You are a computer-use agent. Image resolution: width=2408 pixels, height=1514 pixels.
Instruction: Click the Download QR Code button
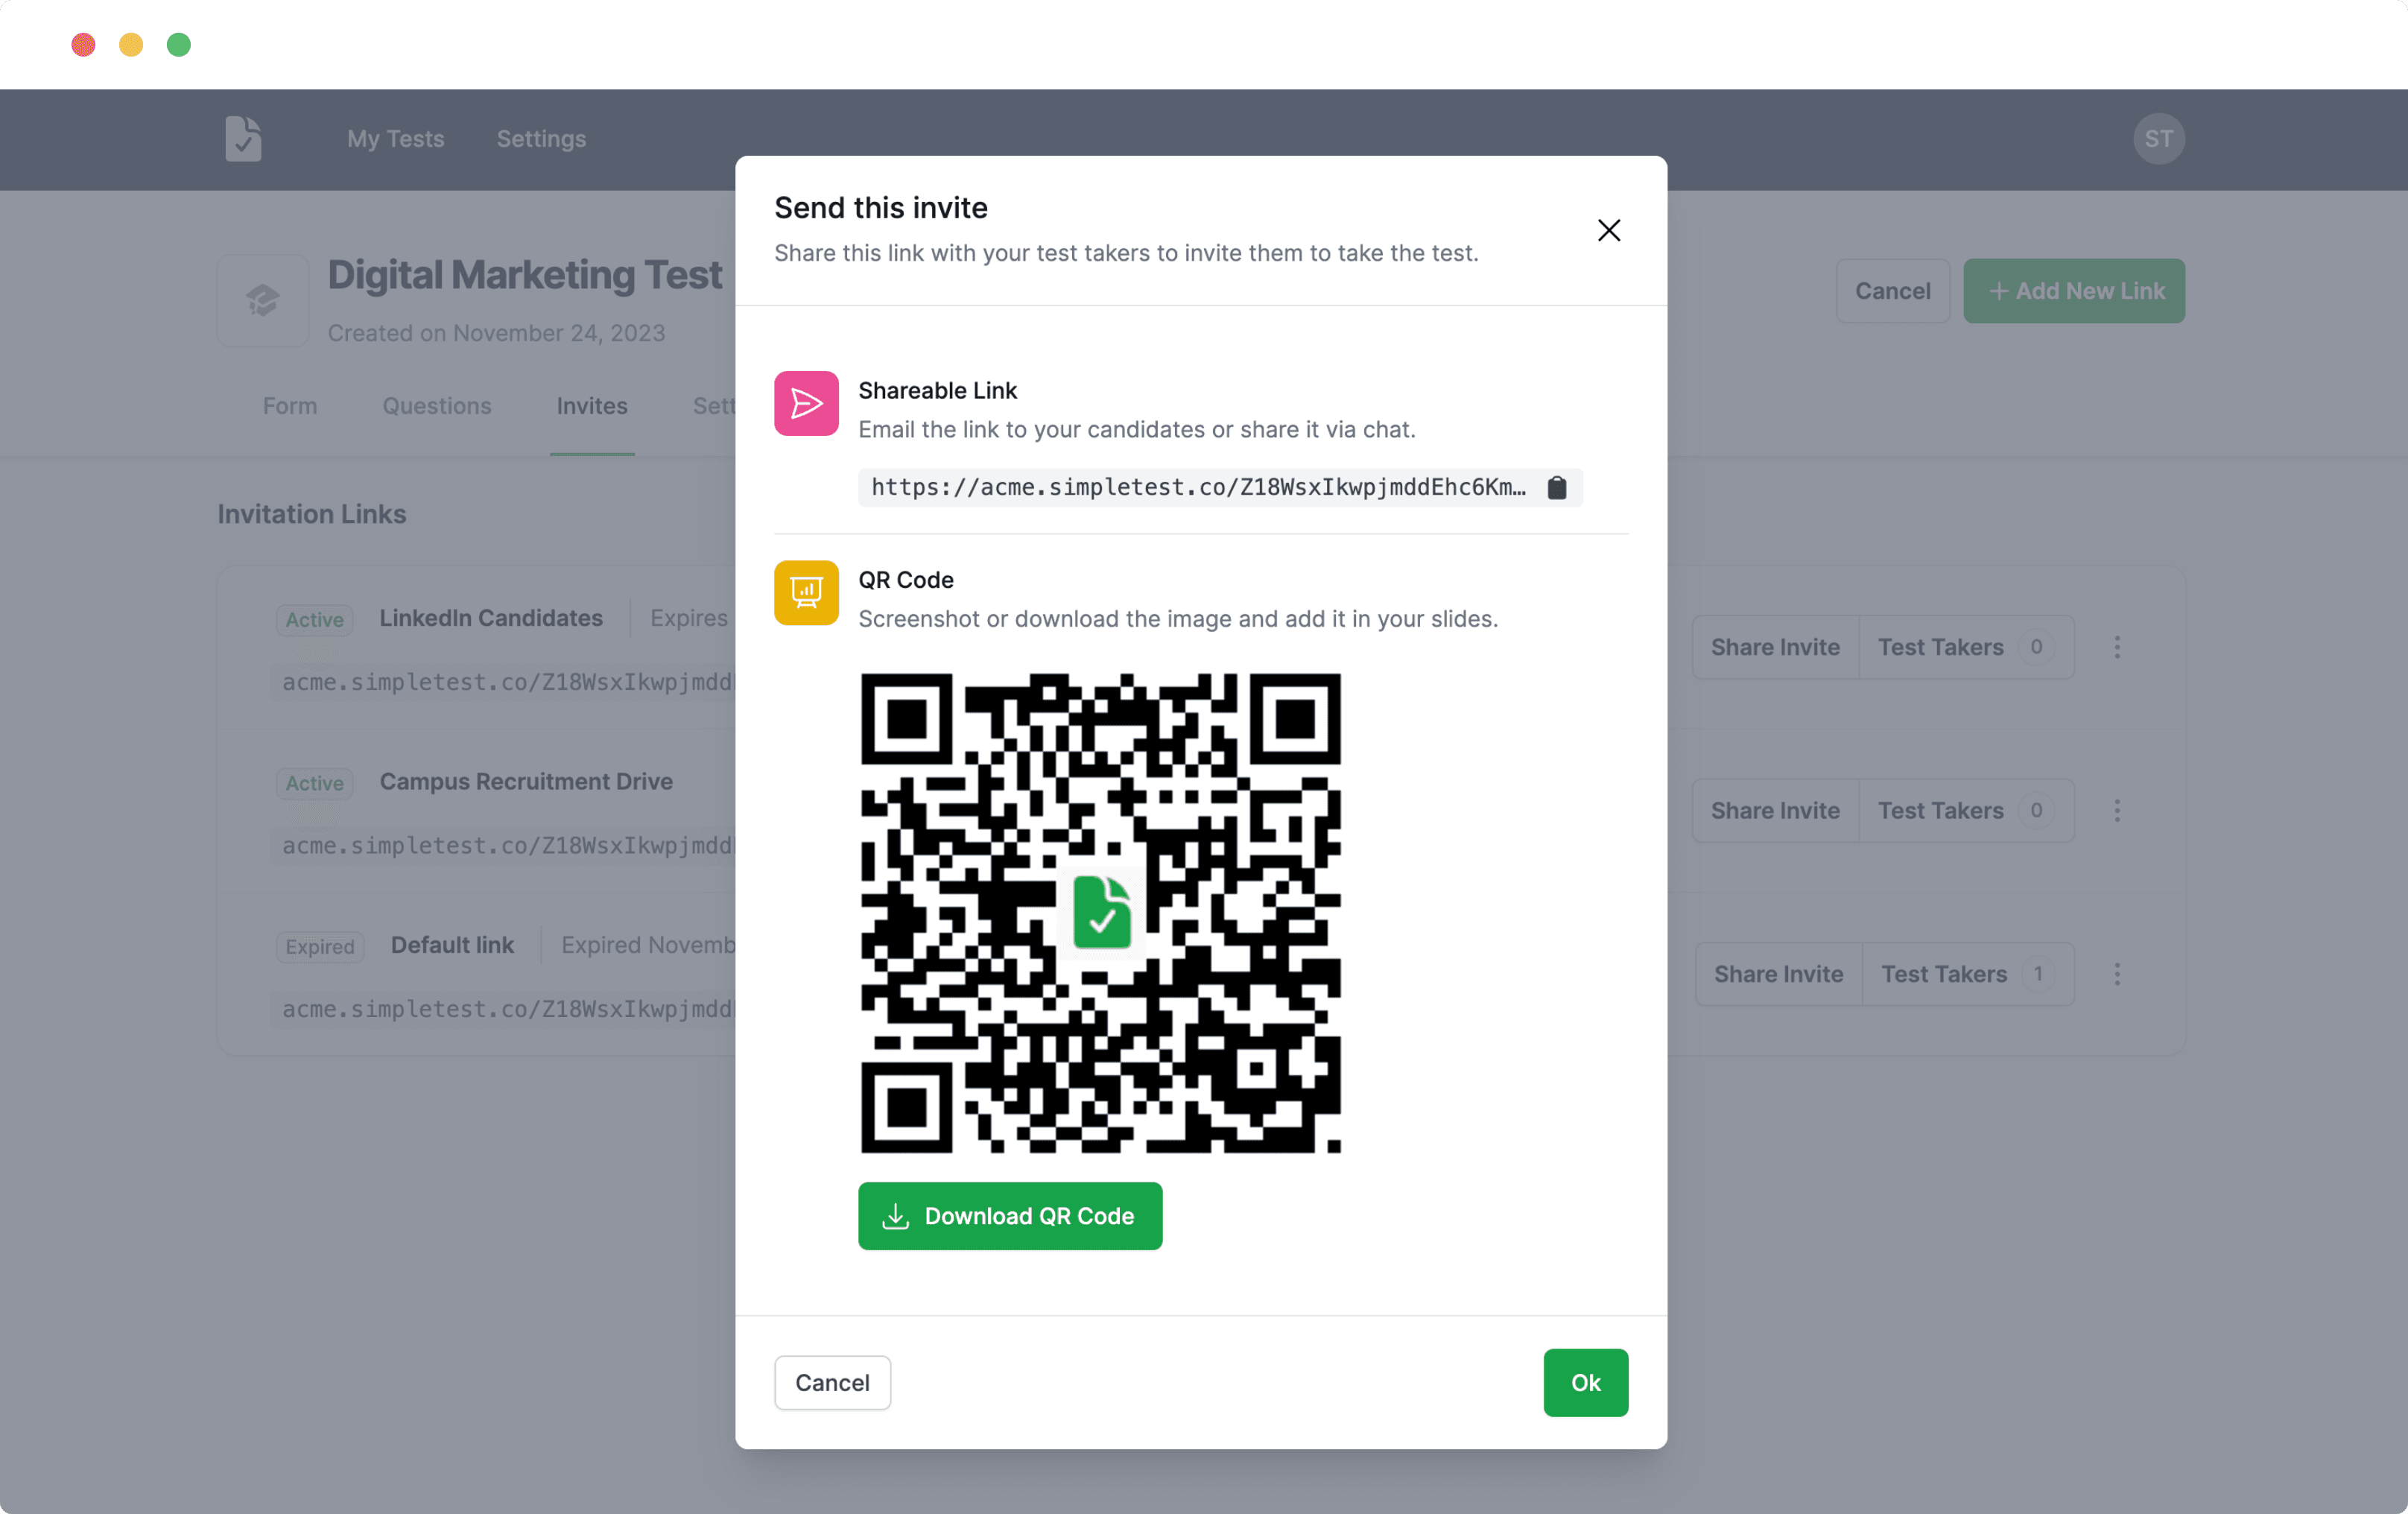click(1009, 1216)
